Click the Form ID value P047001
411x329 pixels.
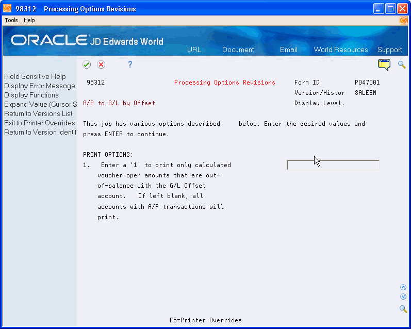(367, 83)
